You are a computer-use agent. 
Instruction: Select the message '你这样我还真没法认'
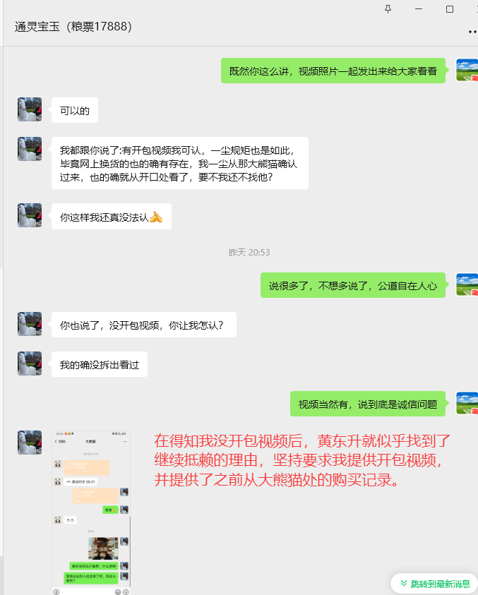pos(112,217)
